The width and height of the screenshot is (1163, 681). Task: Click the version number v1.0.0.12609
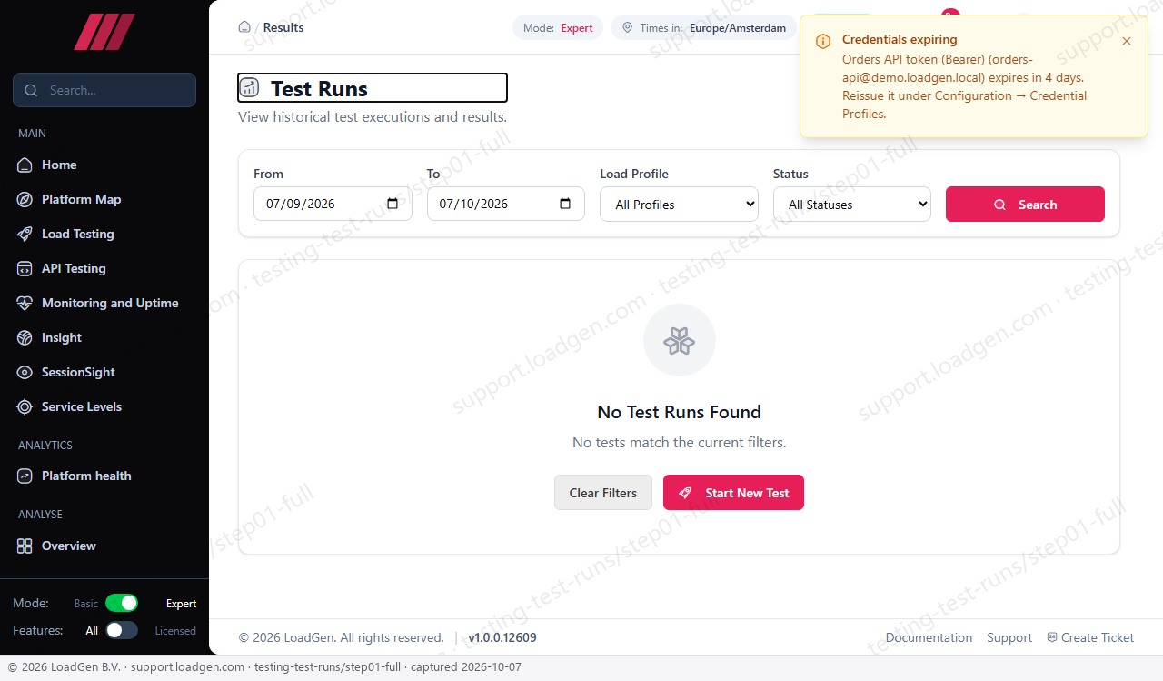pyautogui.click(x=502, y=637)
